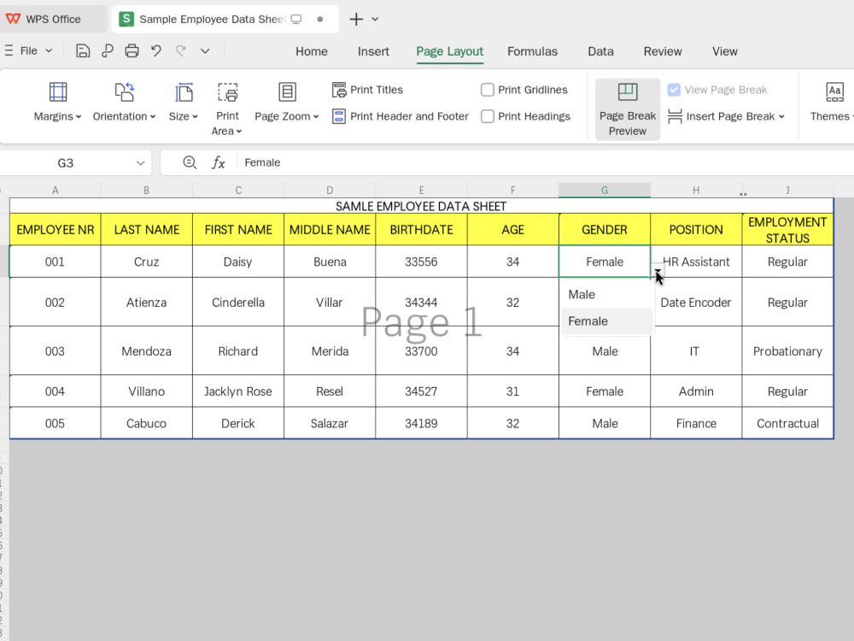
Task: Click the Print Titles icon
Action: (339, 90)
